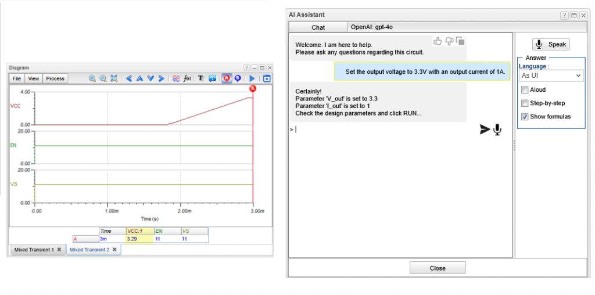Toggle cursor B marker button
Image resolution: width=595 pixels, height=295 pixels.
238,78
